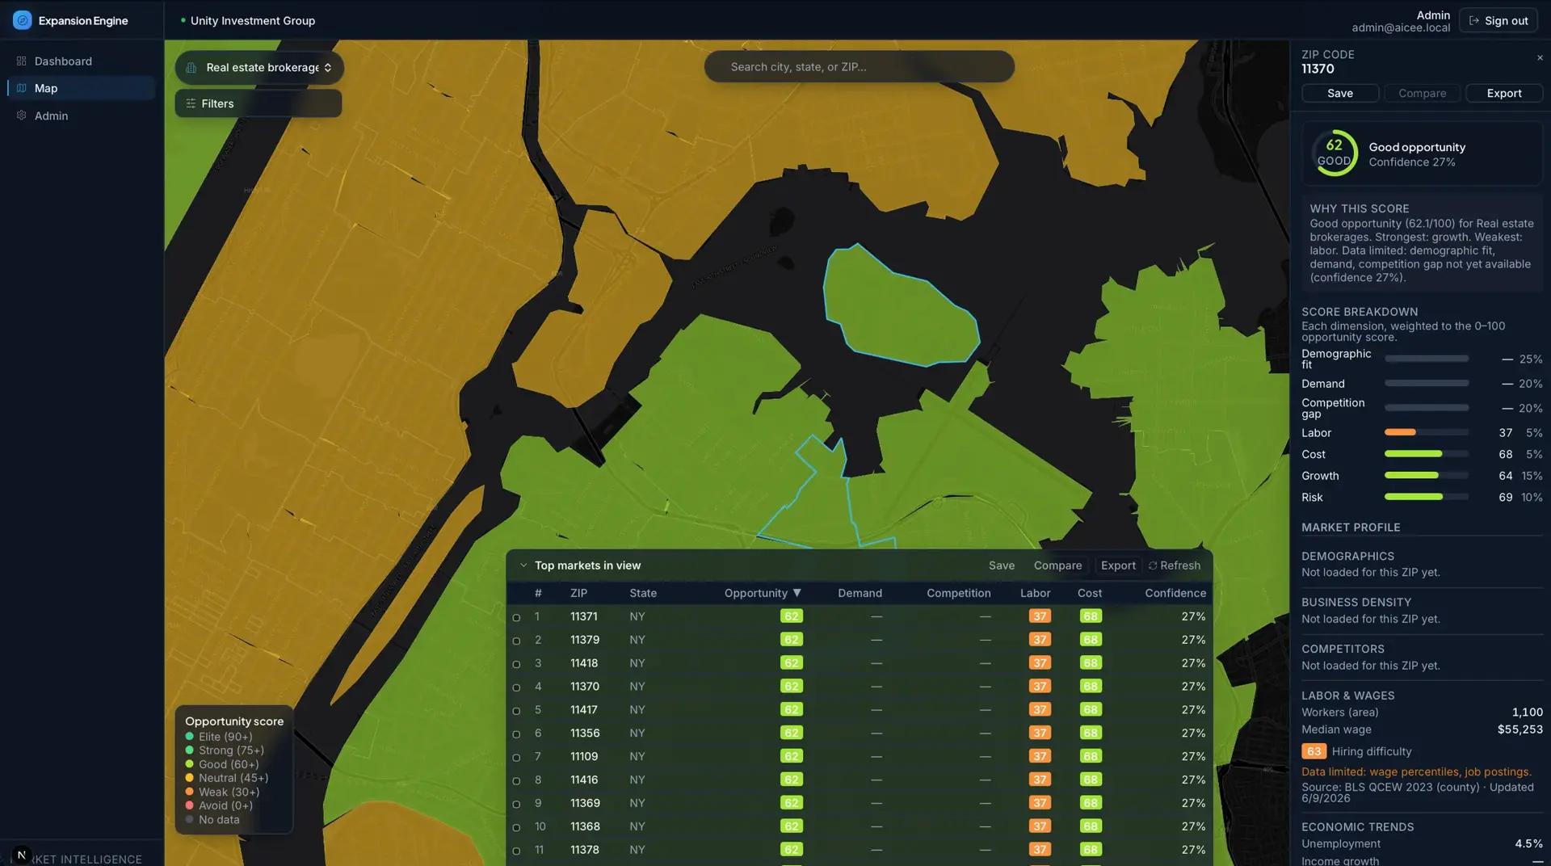Click the sign out arrow icon
The image size is (1551, 866).
coord(1474,21)
